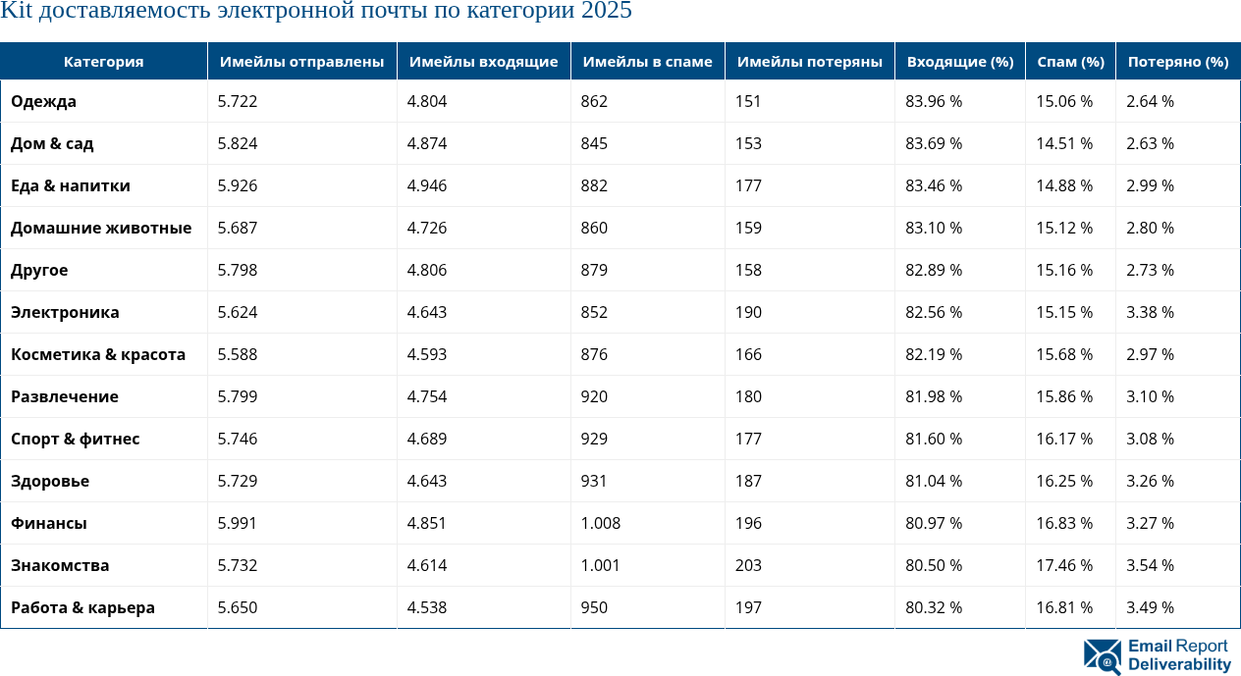Click sent value '5.650' in Работа & карьера row
The width and height of the screenshot is (1241, 676).
point(238,607)
